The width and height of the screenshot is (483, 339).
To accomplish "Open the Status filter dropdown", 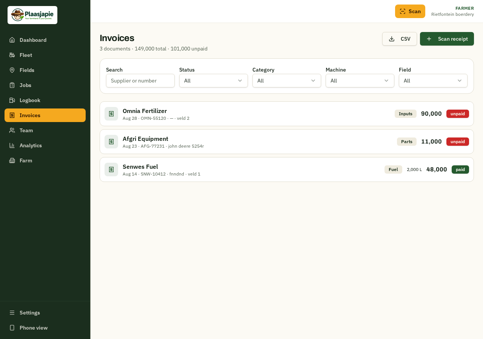I will tap(214, 81).
